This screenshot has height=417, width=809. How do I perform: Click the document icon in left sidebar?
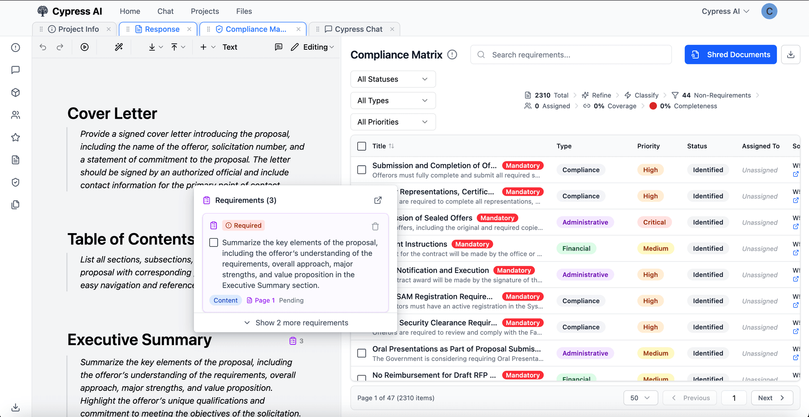15,160
